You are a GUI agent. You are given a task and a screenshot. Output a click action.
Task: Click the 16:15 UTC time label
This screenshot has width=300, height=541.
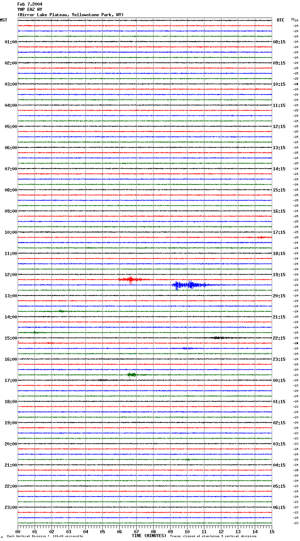(279, 211)
